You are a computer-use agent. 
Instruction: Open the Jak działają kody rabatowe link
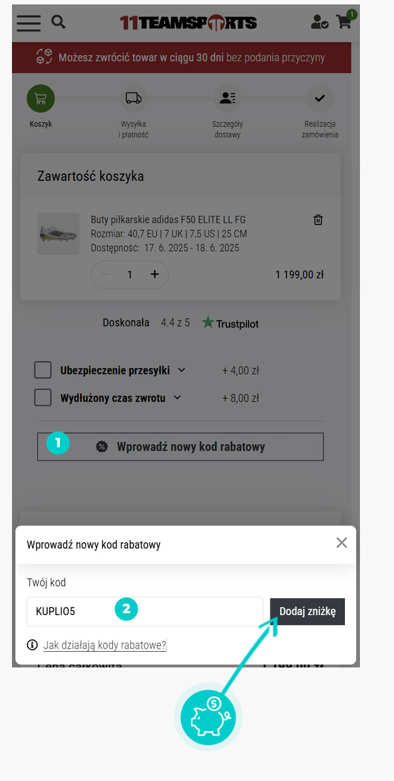coord(105,645)
